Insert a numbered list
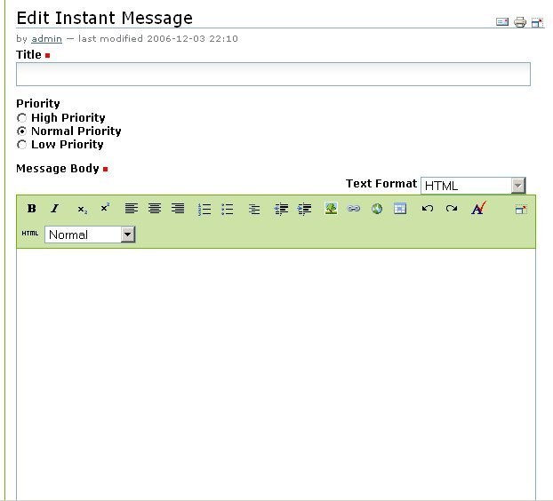The height and width of the screenshot is (501, 553). click(204, 209)
